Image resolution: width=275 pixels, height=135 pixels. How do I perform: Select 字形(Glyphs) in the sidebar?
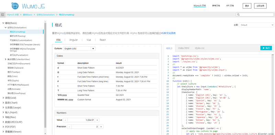pyautogui.click(x=13, y=80)
